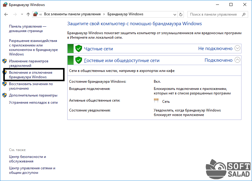
Task: Open 'Изменение параметров уведомлений' link
Action: pos(29,63)
